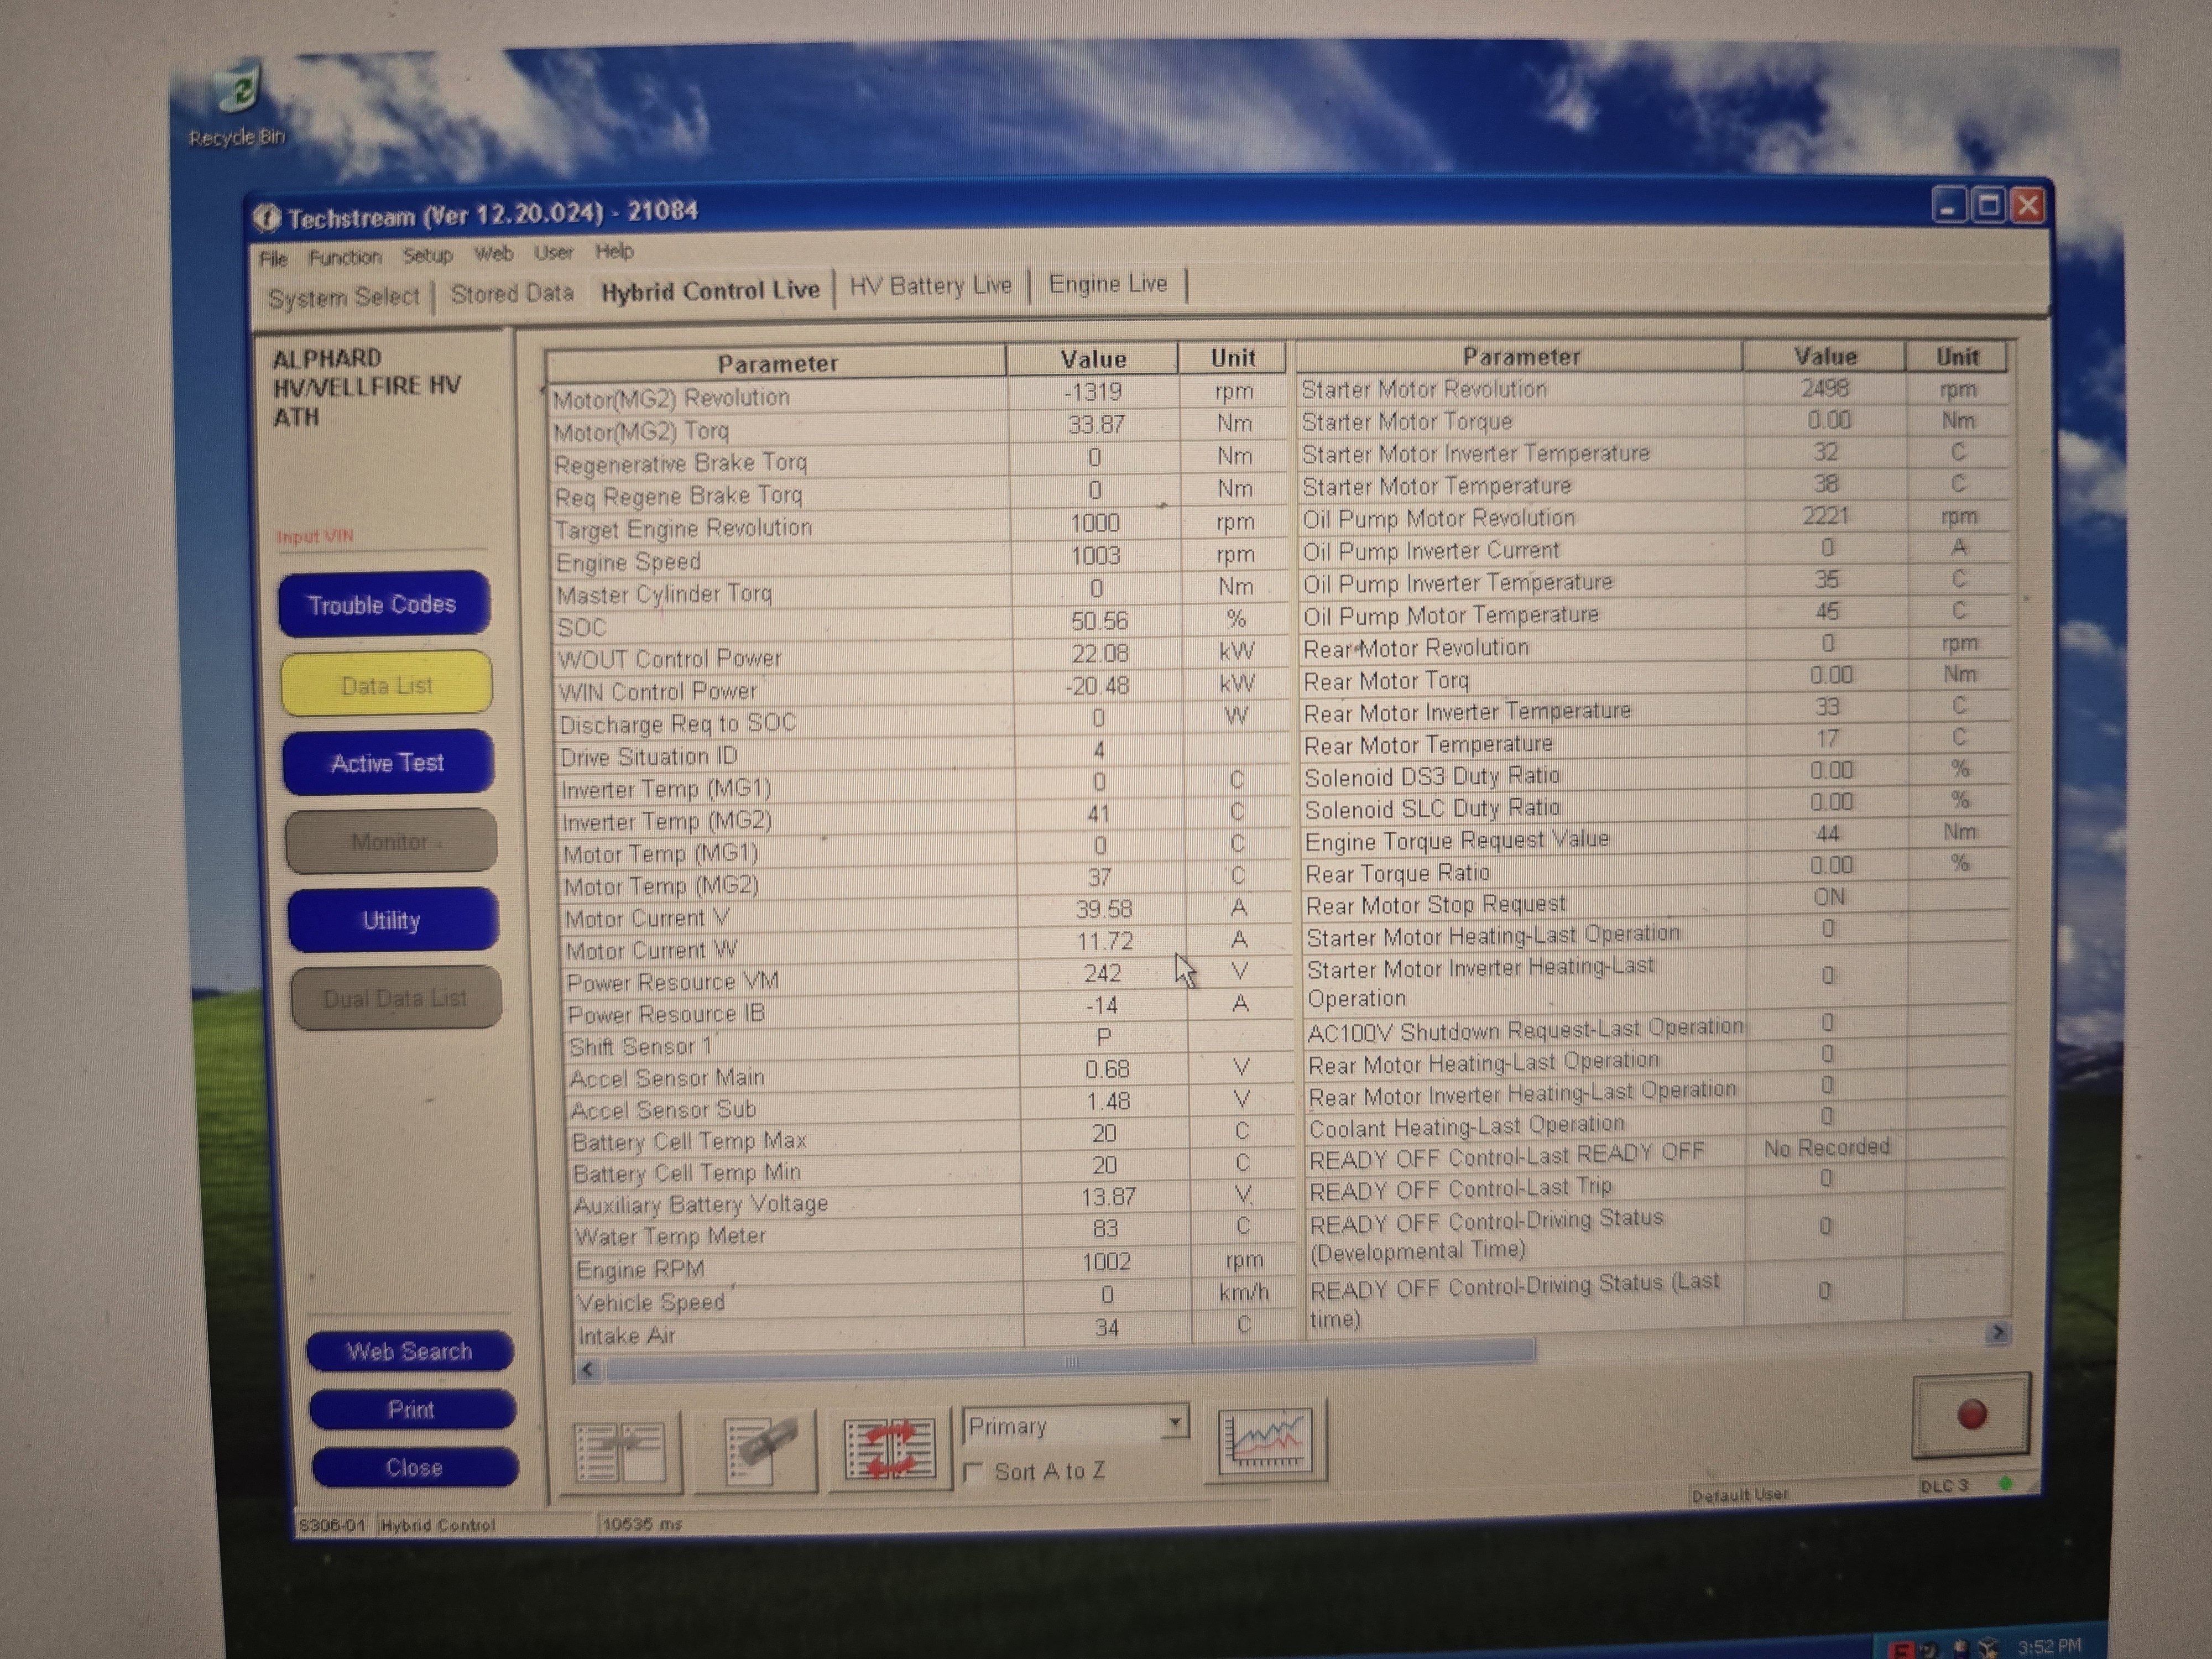The image size is (2212, 1659).
Task: Open the graph view icon
Action: [1266, 1441]
